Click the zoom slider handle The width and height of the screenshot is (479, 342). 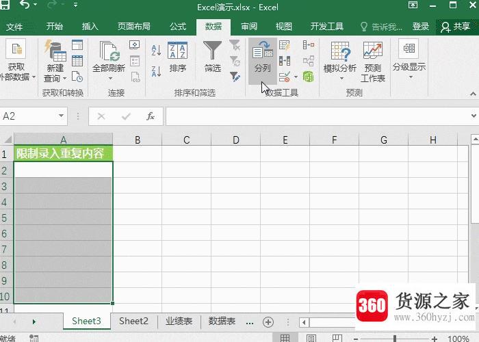(395, 339)
